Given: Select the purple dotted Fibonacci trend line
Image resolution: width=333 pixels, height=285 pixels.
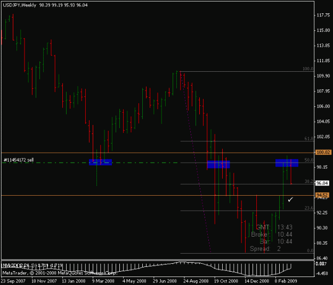Looking at the screenshot, I should click(x=196, y=162).
